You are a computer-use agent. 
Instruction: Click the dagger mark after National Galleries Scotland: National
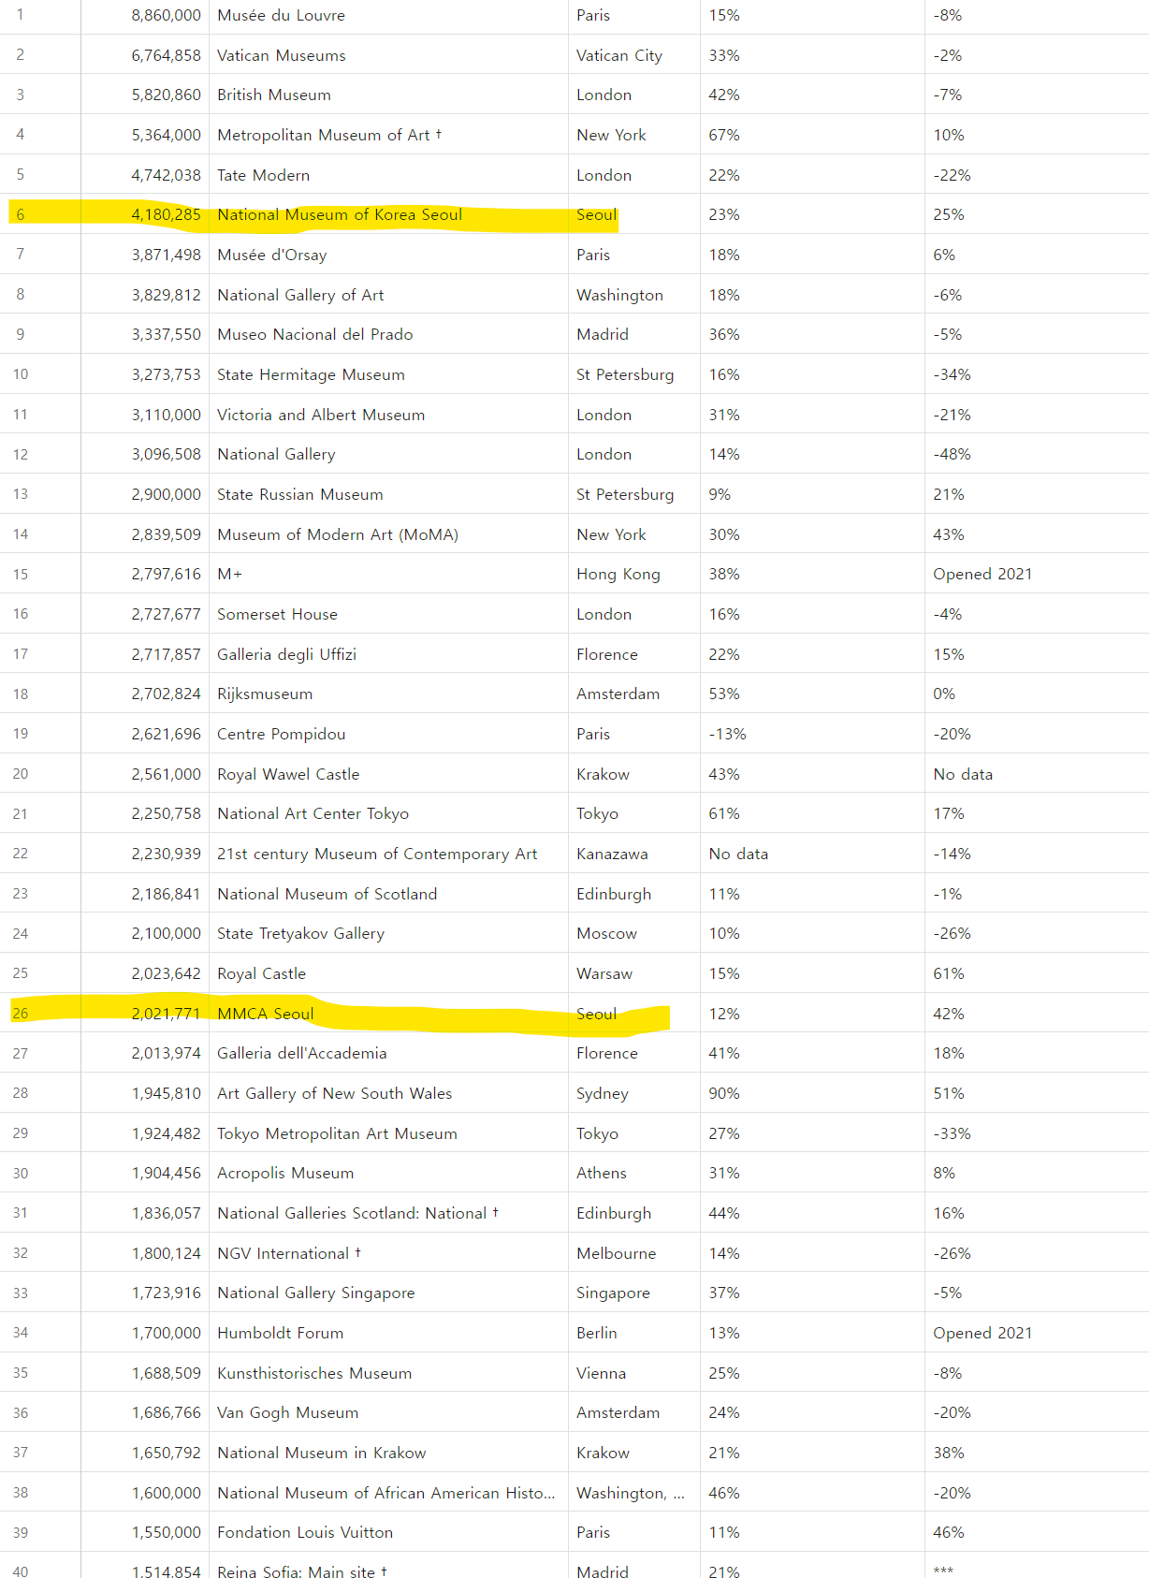[495, 1212]
